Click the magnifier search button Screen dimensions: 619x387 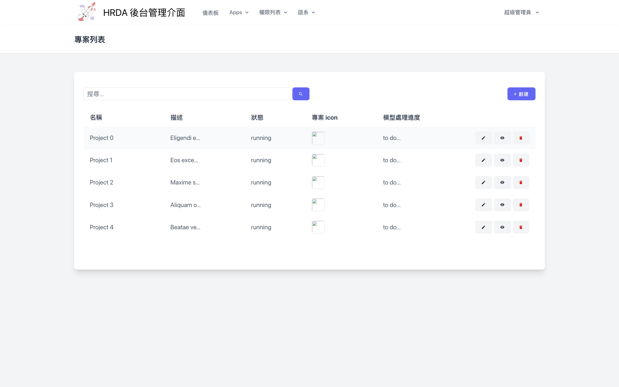[x=300, y=94]
